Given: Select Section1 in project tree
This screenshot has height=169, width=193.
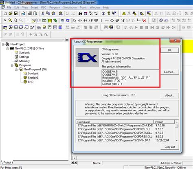Looking at the screenshot, I should (x=33, y=78).
